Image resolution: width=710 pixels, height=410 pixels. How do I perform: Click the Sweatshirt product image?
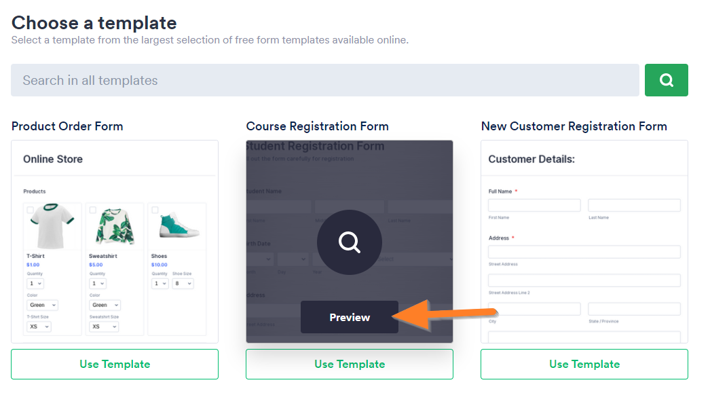(x=115, y=227)
